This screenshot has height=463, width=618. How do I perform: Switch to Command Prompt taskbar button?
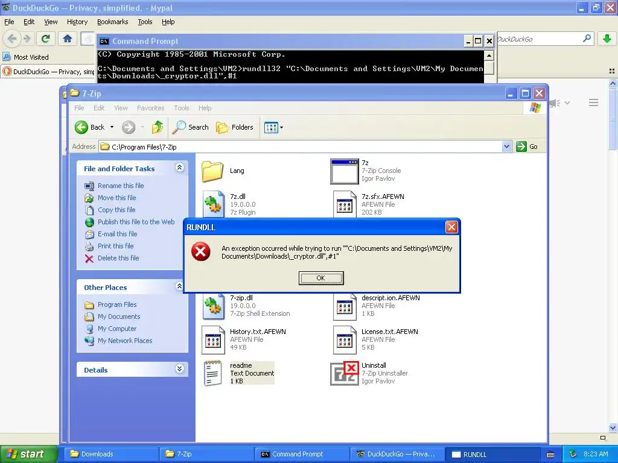[x=302, y=454]
